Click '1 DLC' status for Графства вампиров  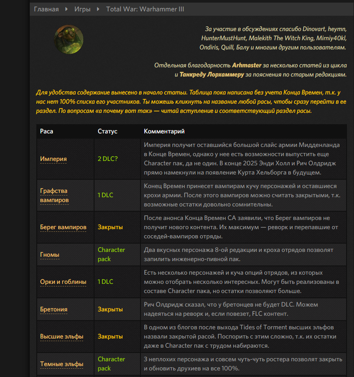click(105, 195)
